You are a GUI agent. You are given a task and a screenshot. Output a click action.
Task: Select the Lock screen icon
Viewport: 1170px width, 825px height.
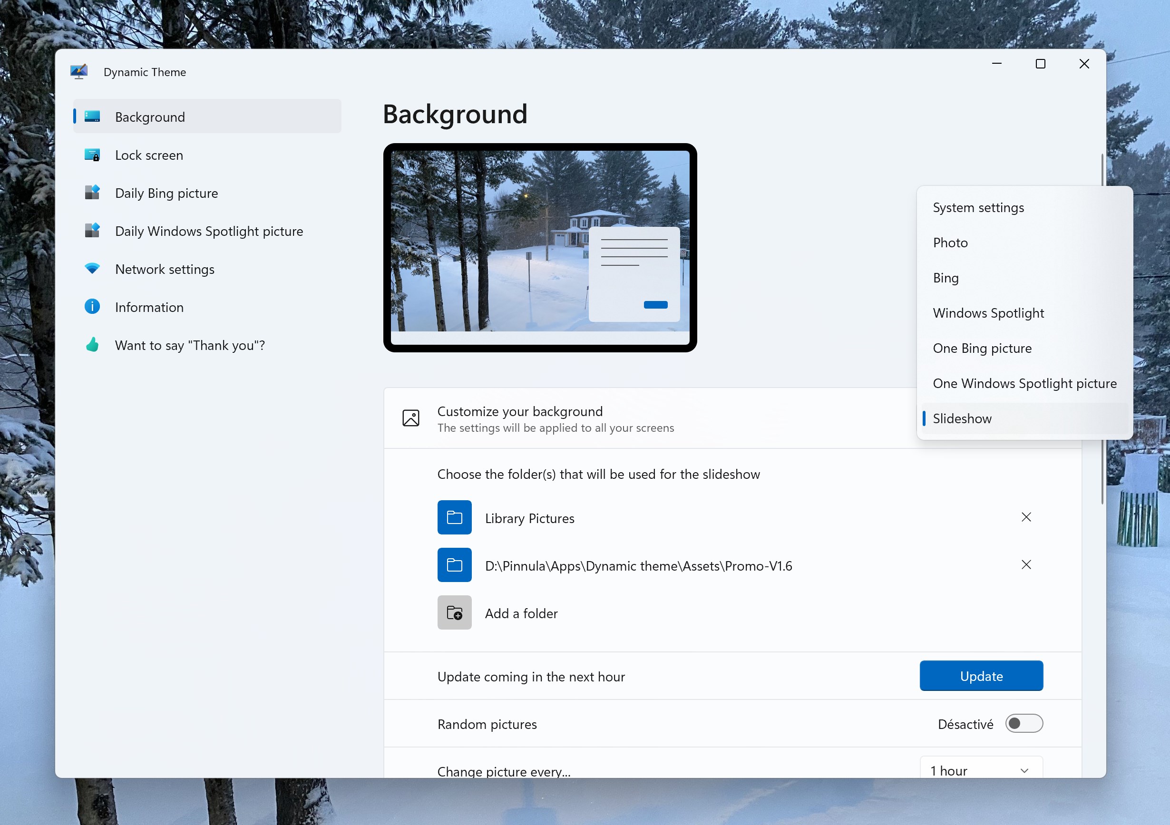point(92,155)
